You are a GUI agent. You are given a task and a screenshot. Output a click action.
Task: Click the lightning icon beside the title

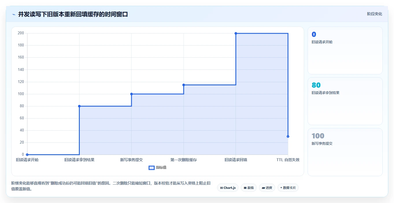(x=14, y=14)
